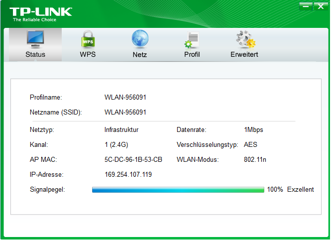Click the Profil document icon

coord(192,40)
